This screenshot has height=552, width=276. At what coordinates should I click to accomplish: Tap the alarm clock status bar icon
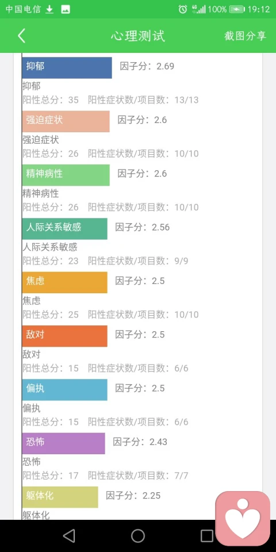pos(183,10)
